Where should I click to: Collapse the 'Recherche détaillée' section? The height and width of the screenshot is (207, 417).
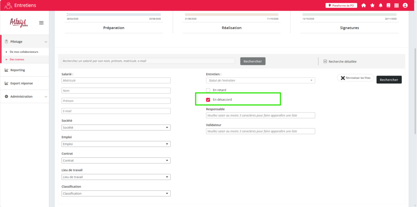coord(325,61)
